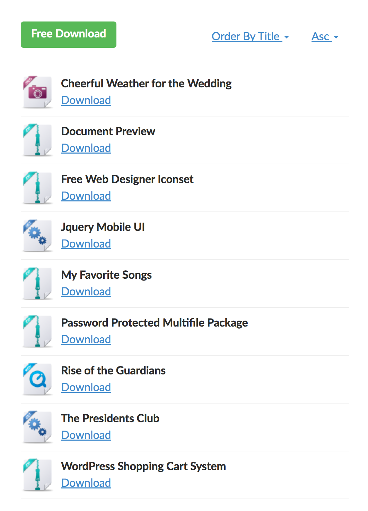Screen dimensions: 368x511
Task: Click the gears file icon for Jquery Mobile UI
Action: 38,236
